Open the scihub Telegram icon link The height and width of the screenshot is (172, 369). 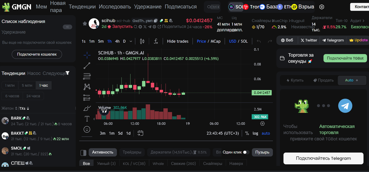click(149, 27)
